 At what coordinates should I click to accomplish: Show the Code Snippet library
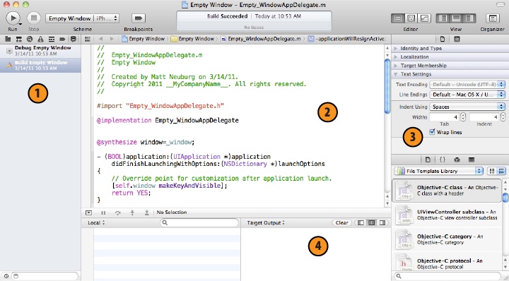(x=442, y=160)
